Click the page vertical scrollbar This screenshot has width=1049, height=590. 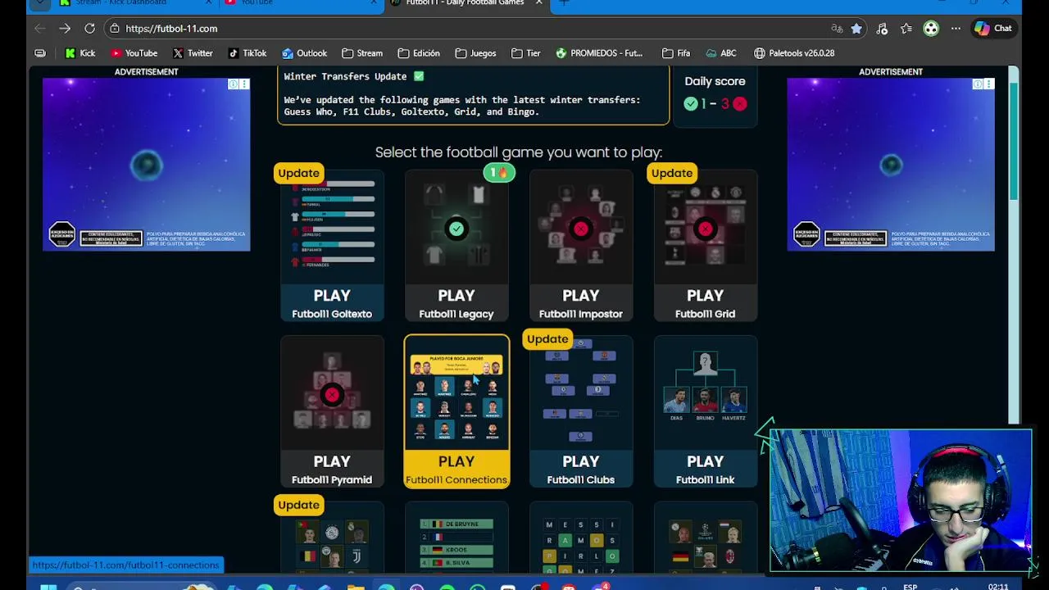1014,139
